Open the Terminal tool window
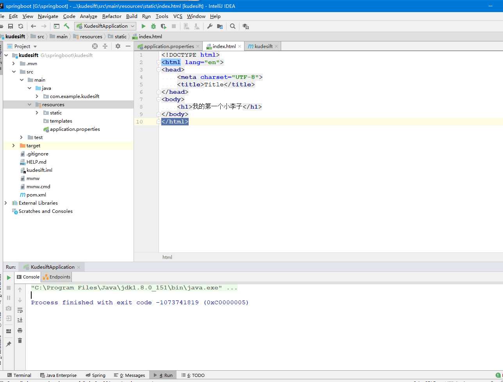Image resolution: width=503 pixels, height=382 pixels. (19, 375)
